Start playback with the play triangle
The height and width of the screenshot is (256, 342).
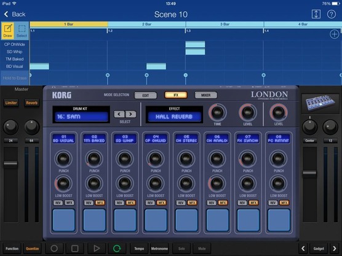click(x=96, y=249)
